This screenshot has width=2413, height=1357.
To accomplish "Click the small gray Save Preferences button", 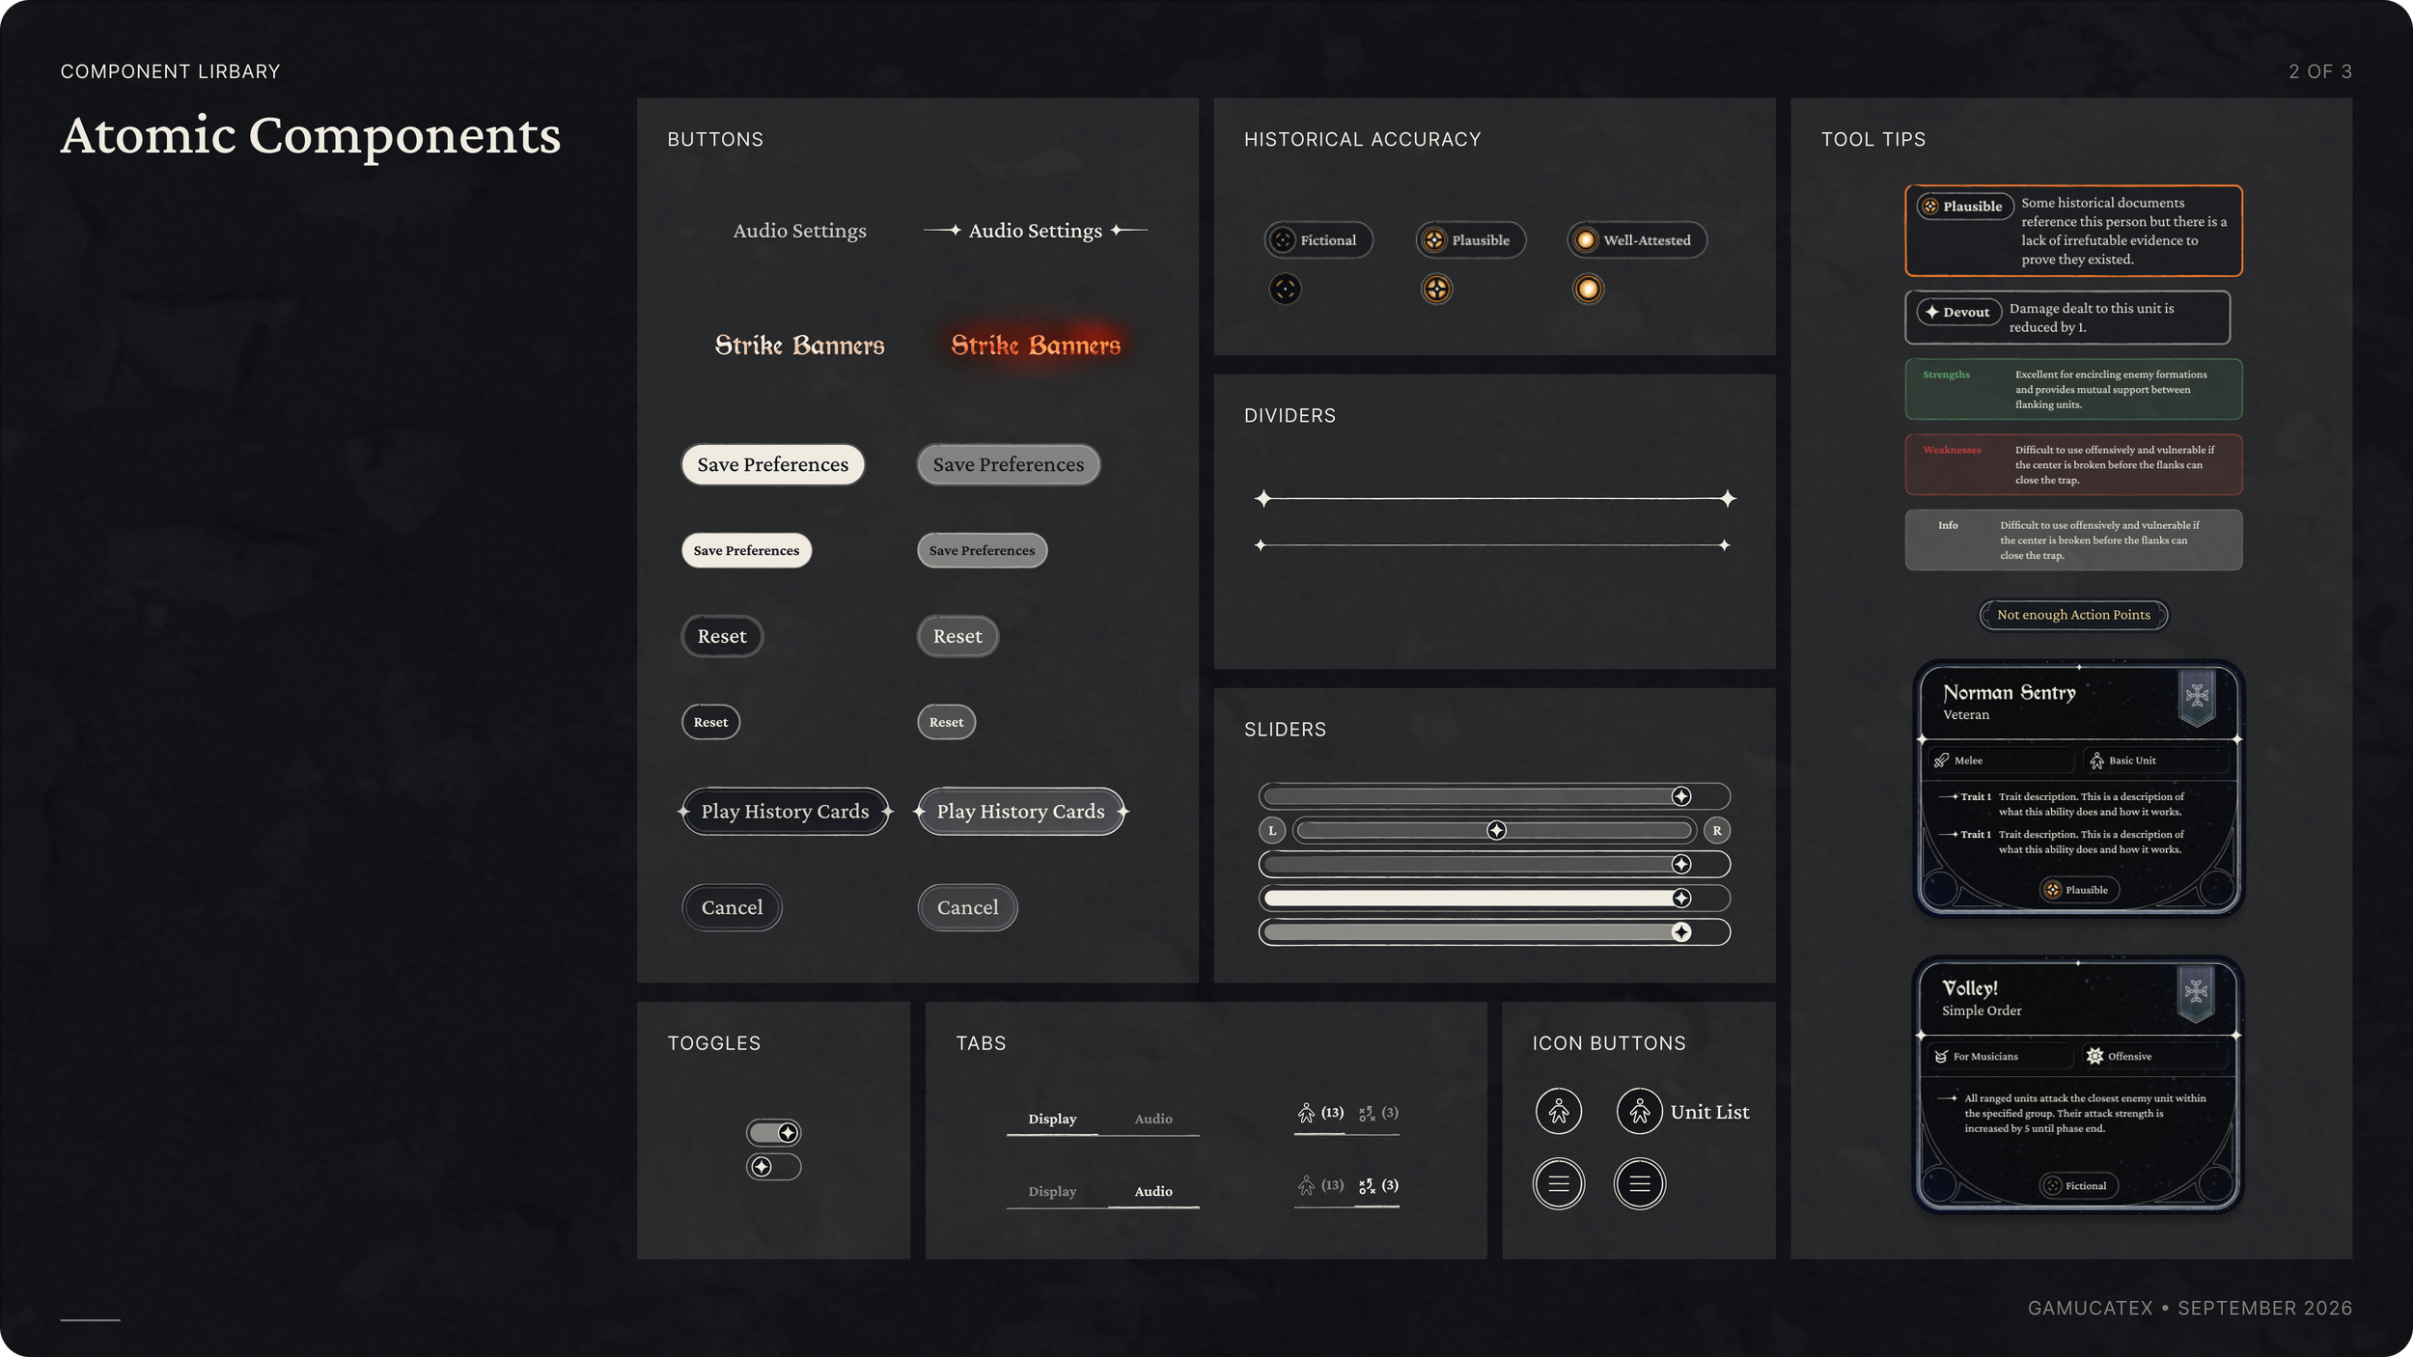I will 982,551.
